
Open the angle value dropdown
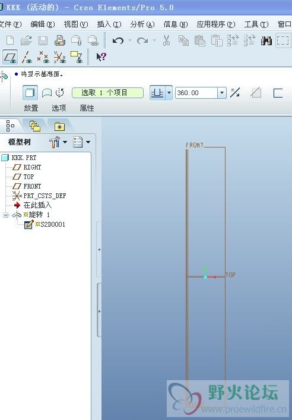[222, 93]
